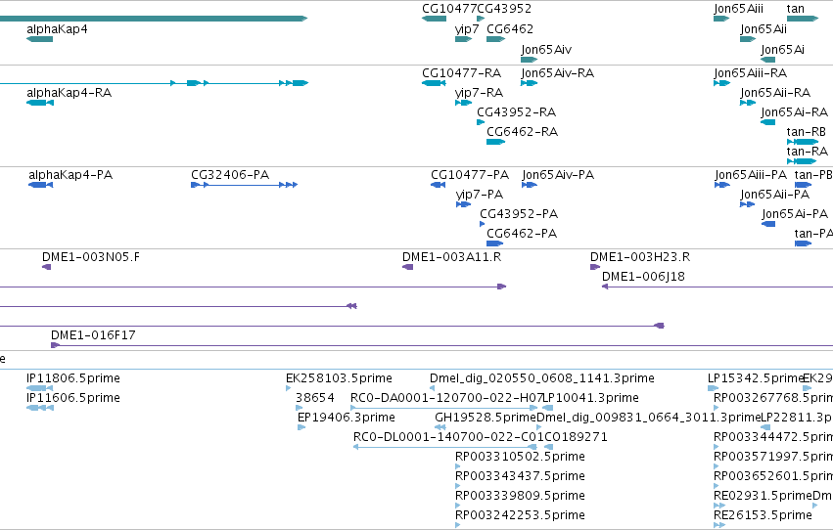
Task: Select the Jon65Aiv gene label
Action: [x=546, y=50]
